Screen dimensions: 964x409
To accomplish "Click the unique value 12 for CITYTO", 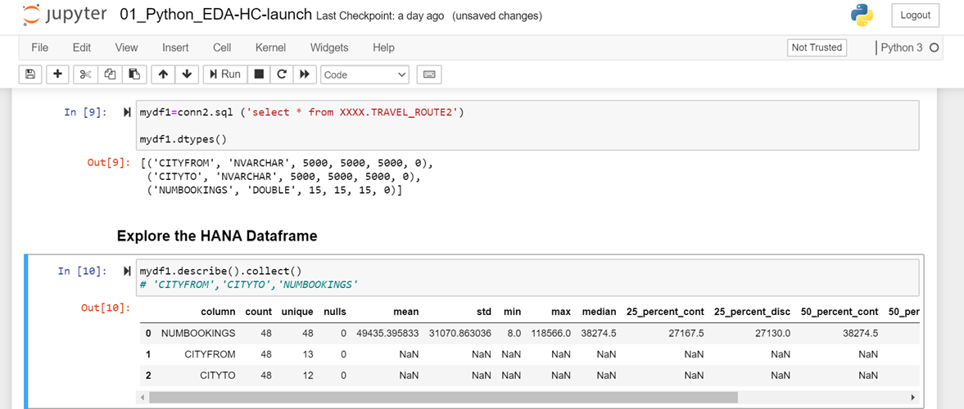I will tap(308, 375).
